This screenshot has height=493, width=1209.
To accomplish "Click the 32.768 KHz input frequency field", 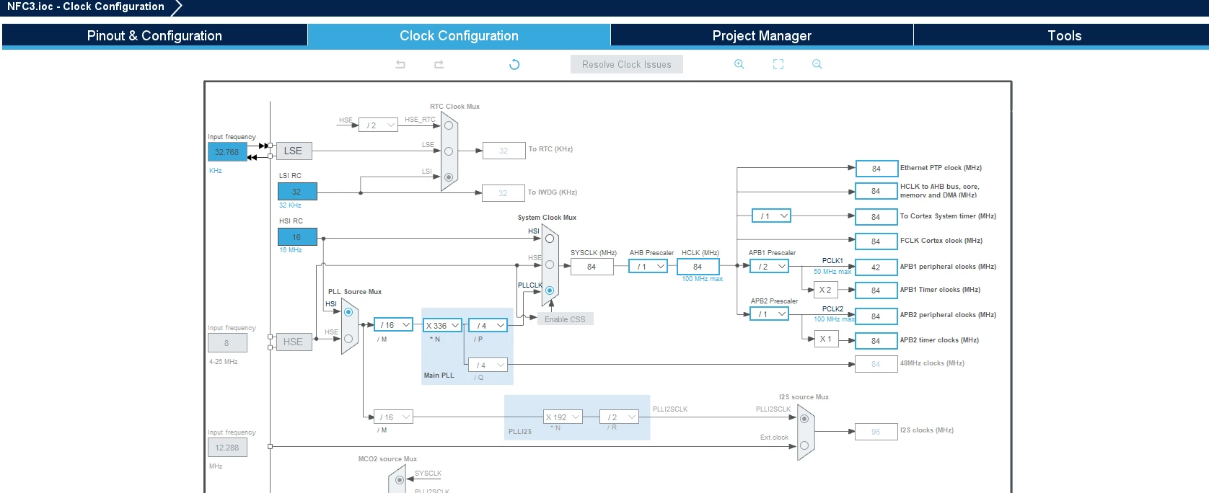I will (227, 152).
